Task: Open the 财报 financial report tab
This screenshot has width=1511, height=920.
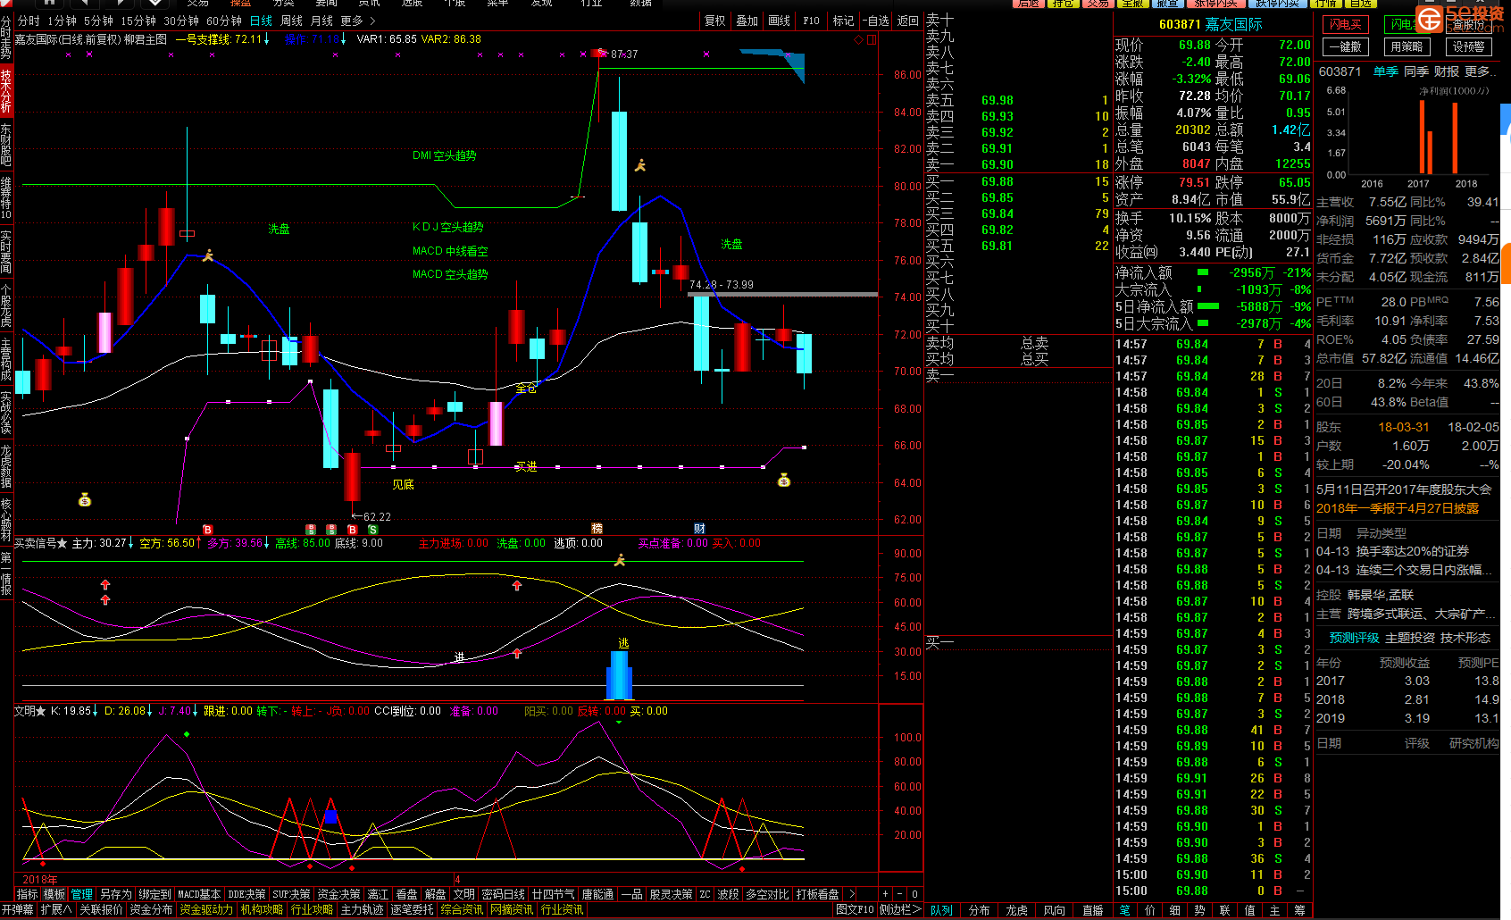Action: point(1447,71)
